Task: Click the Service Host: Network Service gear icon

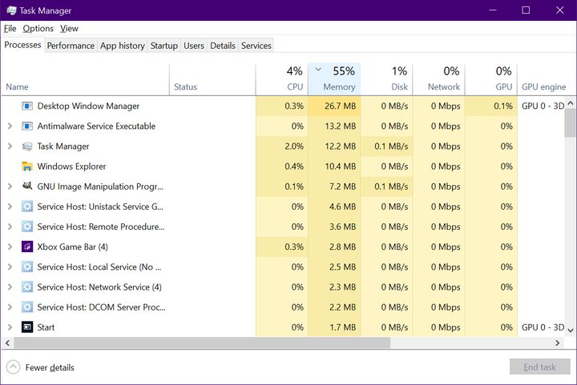Action: [x=27, y=287]
